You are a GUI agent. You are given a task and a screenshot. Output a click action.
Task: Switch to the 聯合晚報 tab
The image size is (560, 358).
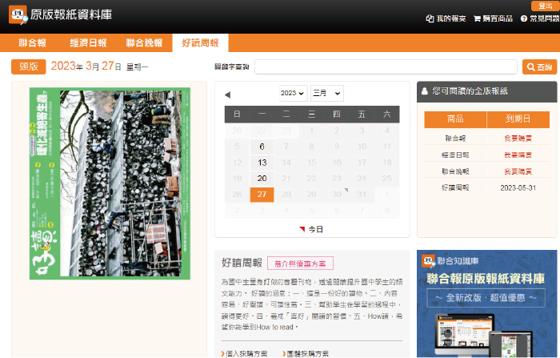pyautogui.click(x=144, y=43)
